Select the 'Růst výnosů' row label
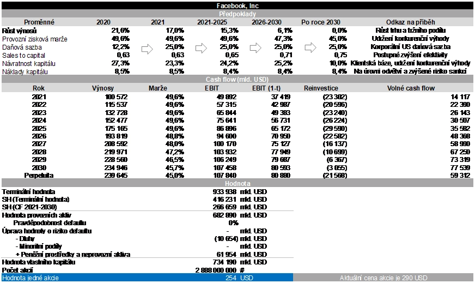 (x=19, y=31)
